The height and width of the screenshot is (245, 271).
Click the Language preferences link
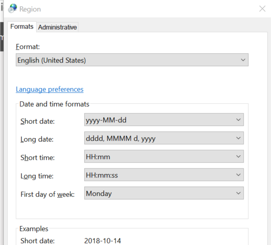pos(50,89)
